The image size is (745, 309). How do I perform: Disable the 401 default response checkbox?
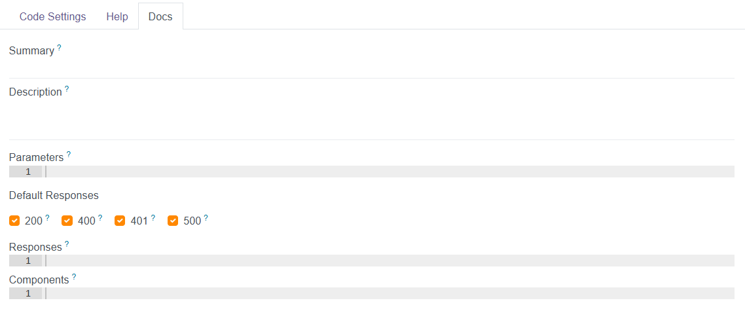click(120, 221)
